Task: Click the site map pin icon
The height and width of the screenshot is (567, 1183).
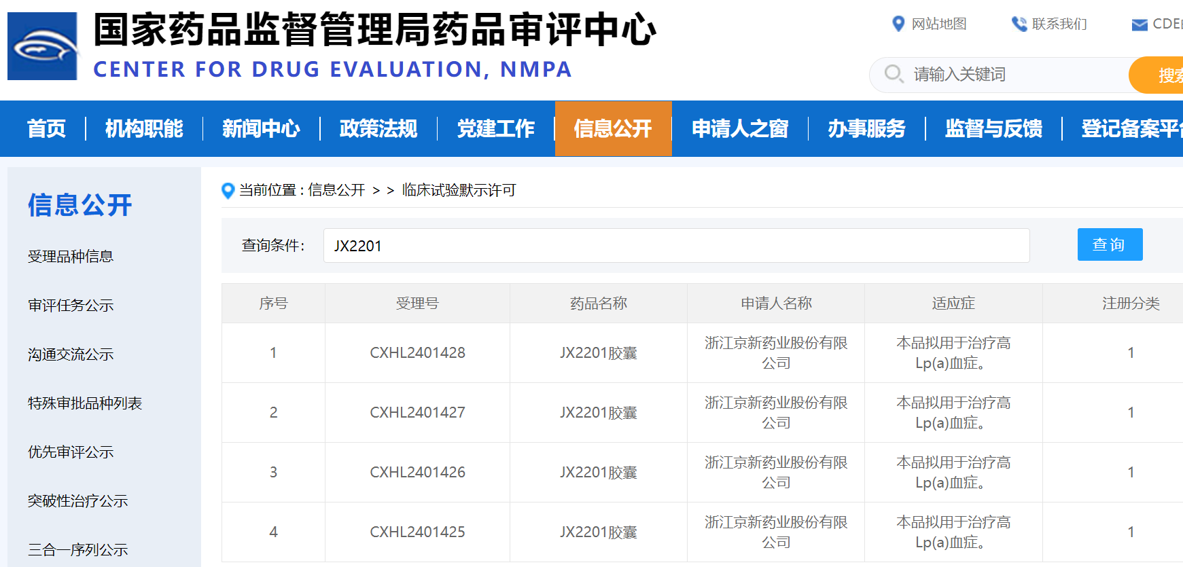Action: coord(898,24)
